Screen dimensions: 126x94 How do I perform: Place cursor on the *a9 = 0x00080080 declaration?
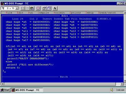(28, 28)
